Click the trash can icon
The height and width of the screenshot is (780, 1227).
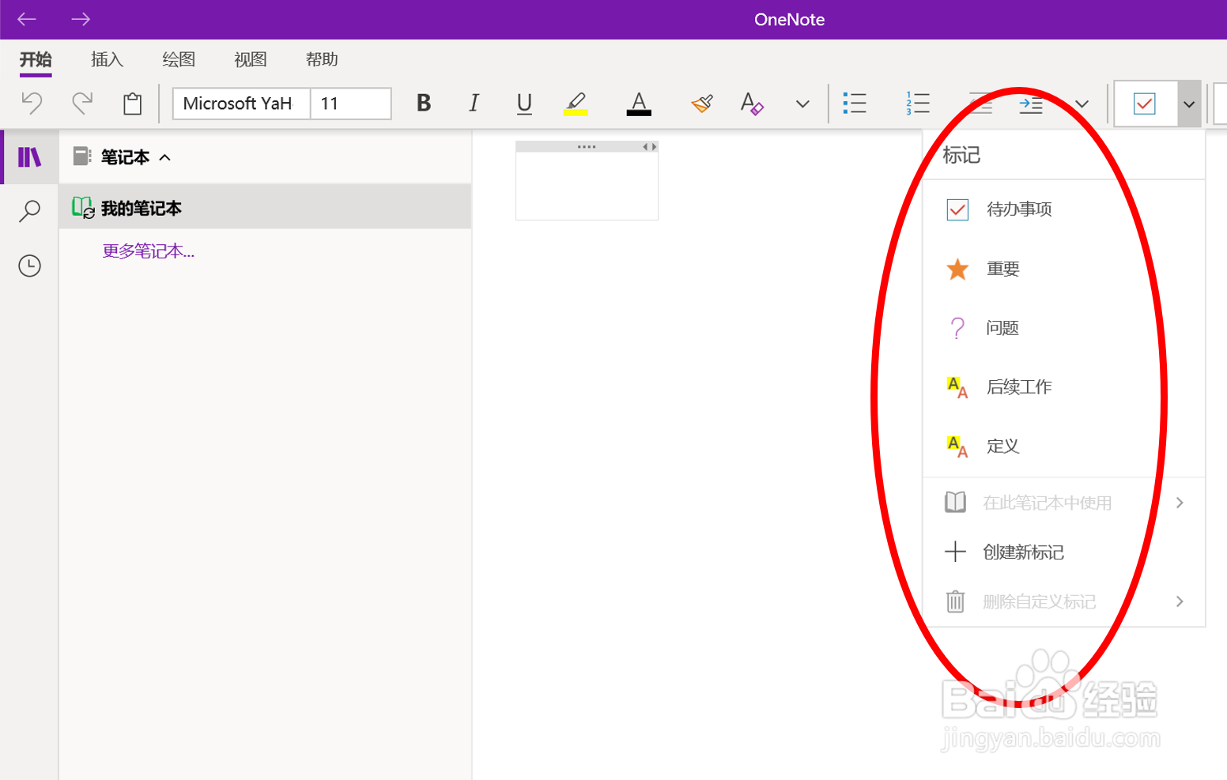[x=955, y=601]
